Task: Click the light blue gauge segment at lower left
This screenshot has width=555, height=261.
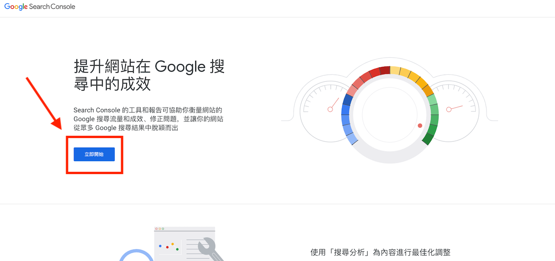Action: point(351,137)
